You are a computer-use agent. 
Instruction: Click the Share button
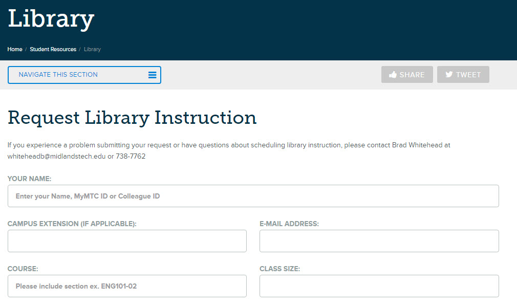pos(407,74)
